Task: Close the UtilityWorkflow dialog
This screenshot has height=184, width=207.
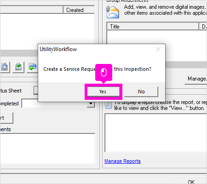Action: point(158,49)
